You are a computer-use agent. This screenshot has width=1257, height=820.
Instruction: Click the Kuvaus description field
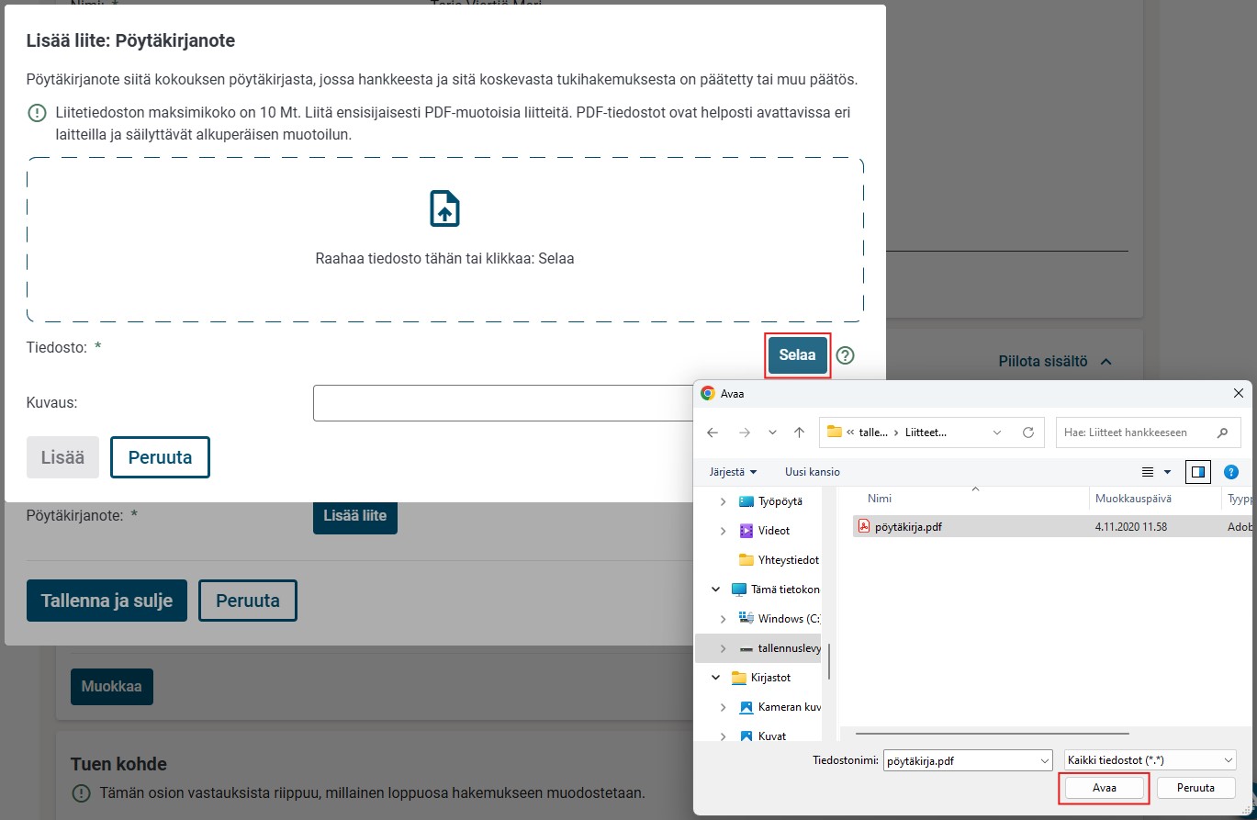(500, 403)
